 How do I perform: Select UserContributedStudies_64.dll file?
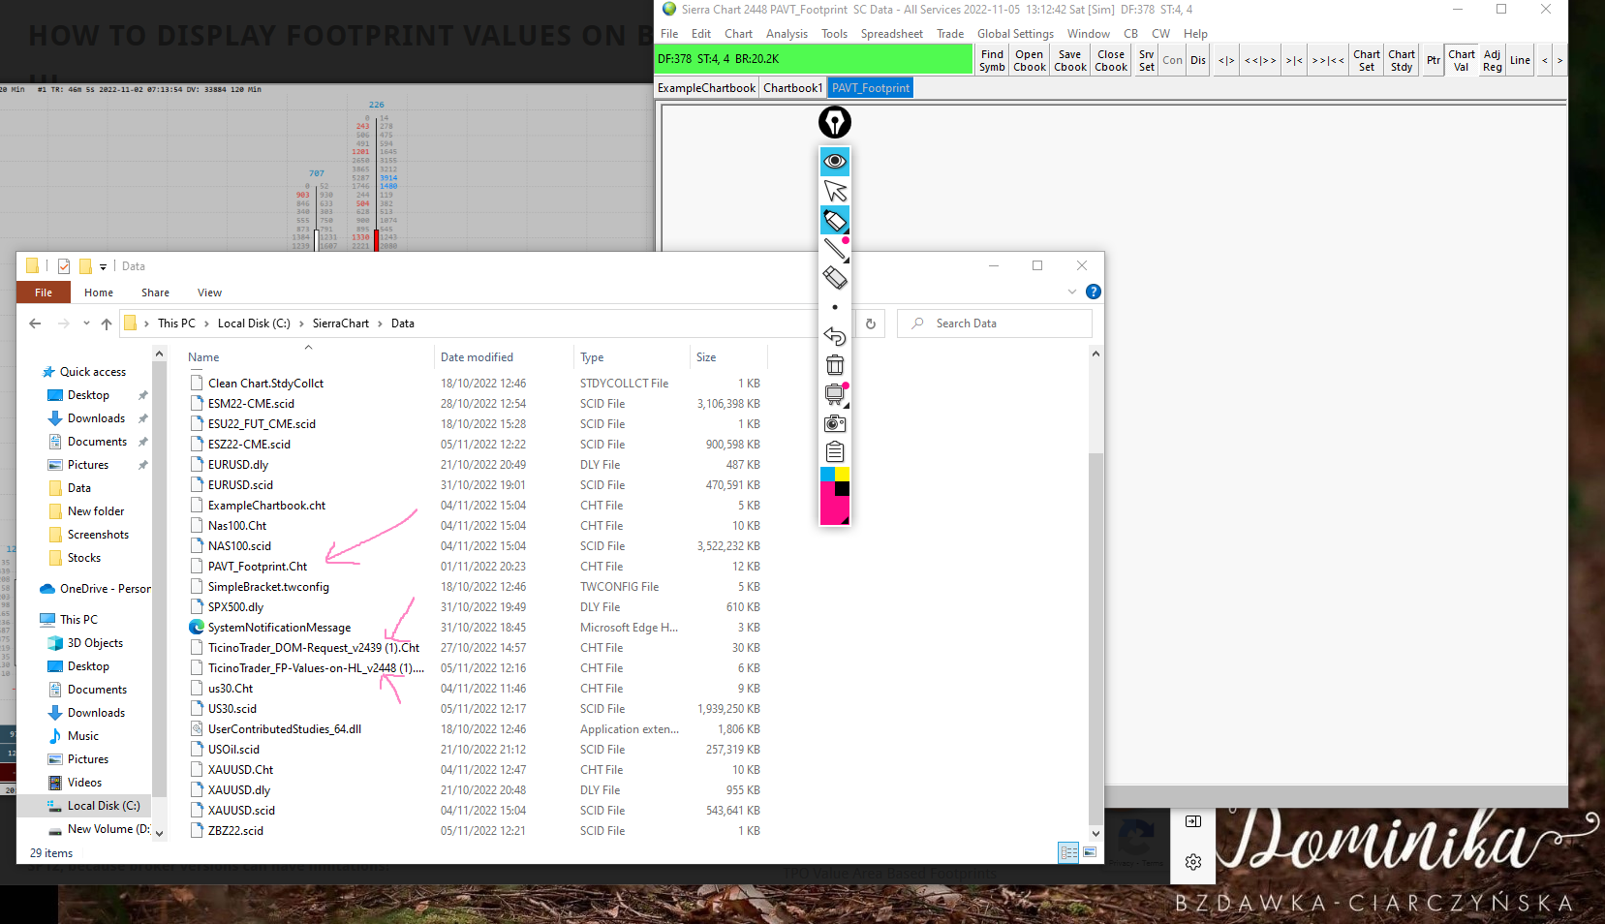[x=285, y=729]
